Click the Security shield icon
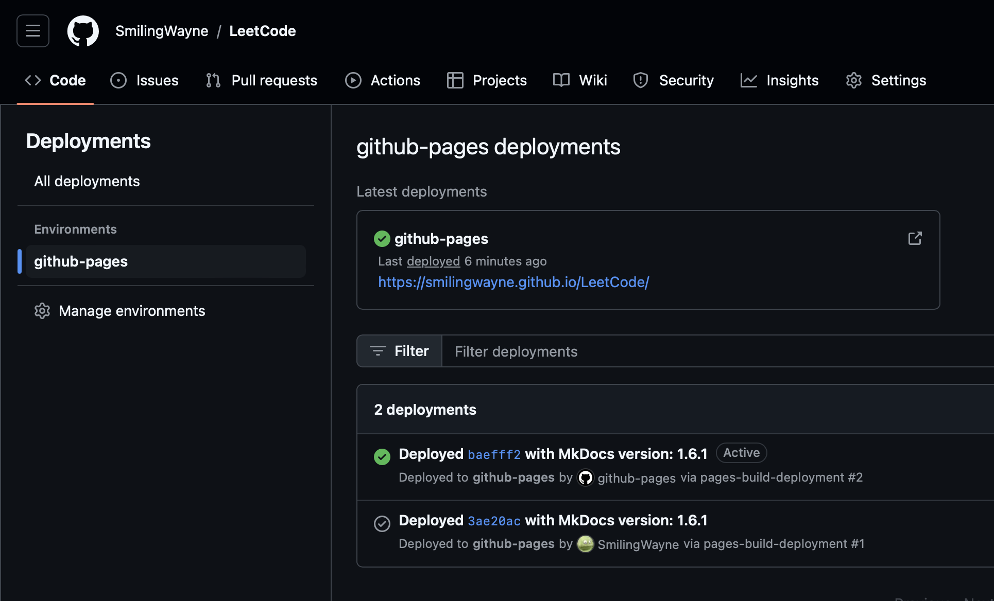The height and width of the screenshot is (601, 994). (x=641, y=80)
